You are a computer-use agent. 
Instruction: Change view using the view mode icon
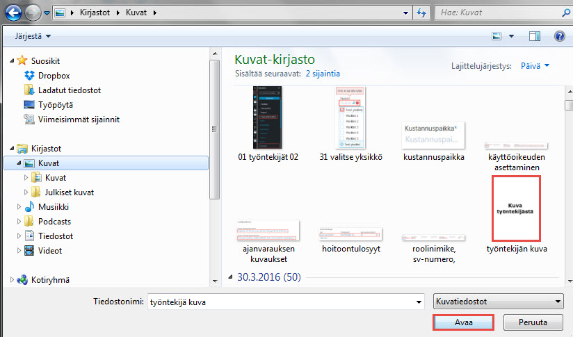[x=497, y=36]
